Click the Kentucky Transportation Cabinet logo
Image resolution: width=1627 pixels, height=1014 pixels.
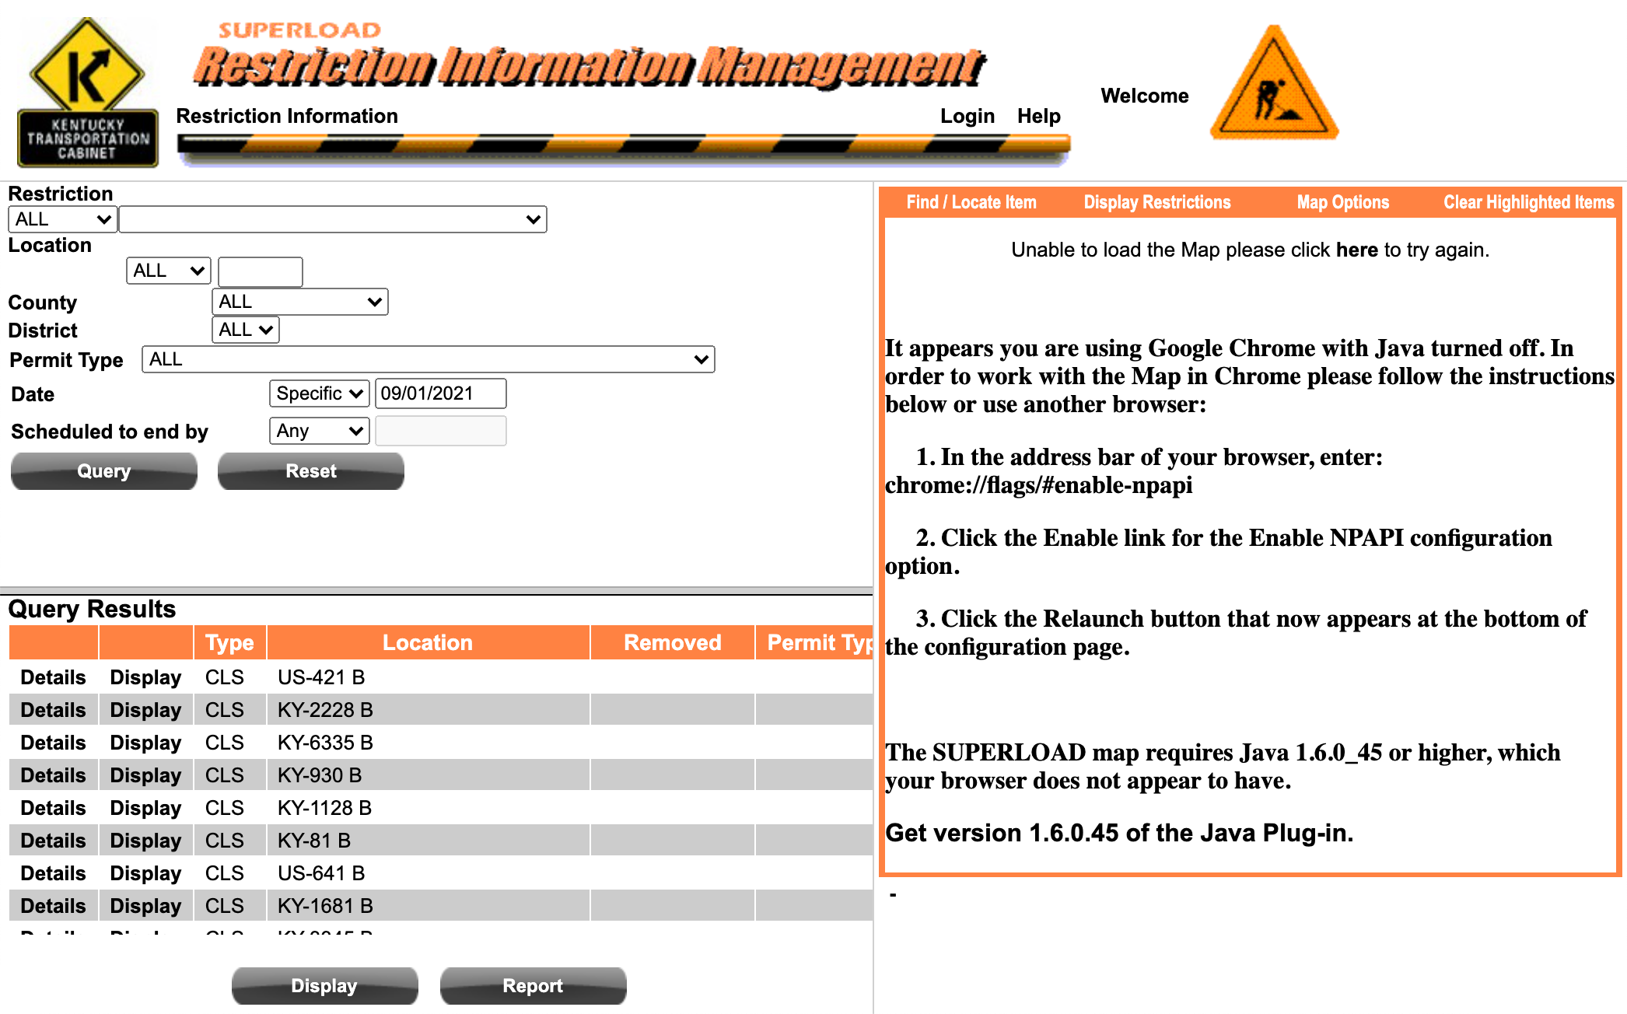click(x=88, y=92)
